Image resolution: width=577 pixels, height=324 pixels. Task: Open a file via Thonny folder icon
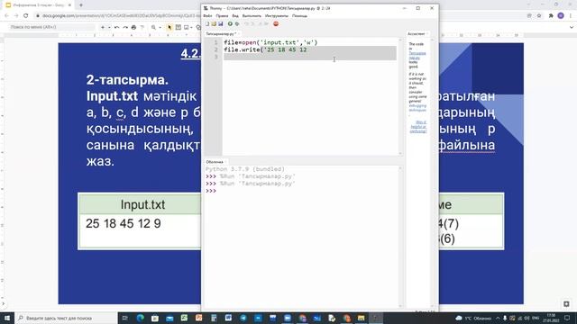click(x=214, y=24)
